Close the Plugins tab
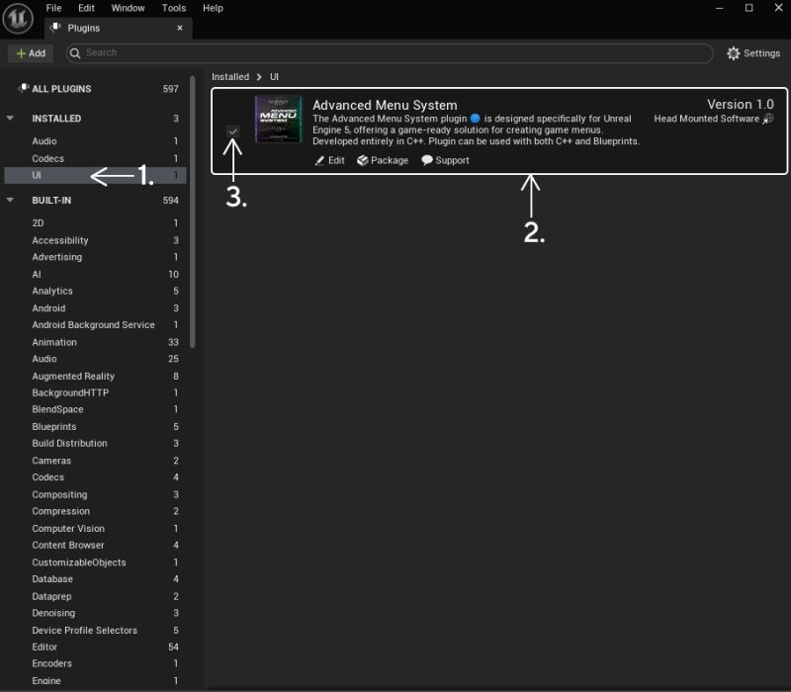The height and width of the screenshot is (692, 791). [180, 29]
